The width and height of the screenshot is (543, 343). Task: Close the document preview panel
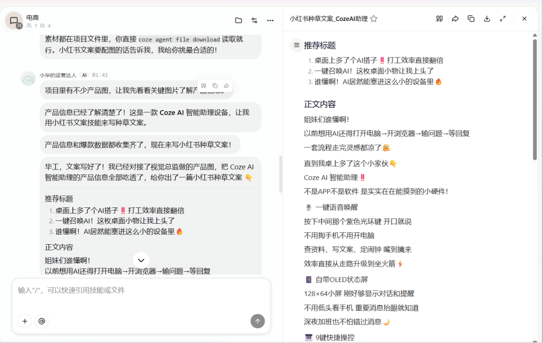pyautogui.click(x=524, y=19)
